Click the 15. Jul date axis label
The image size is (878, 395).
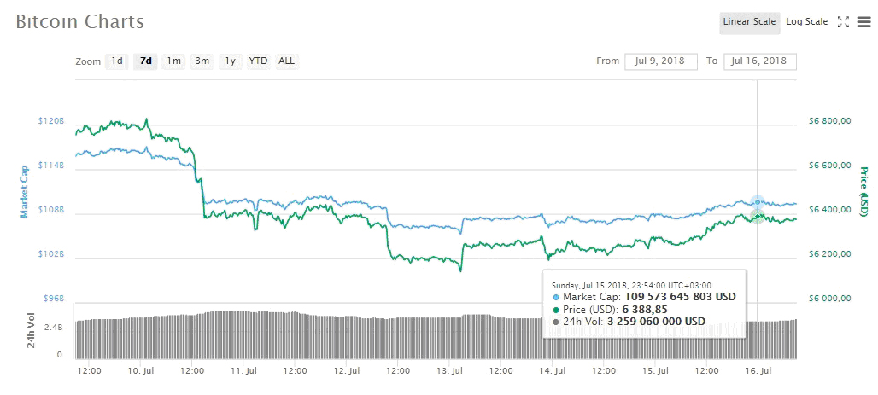(x=655, y=370)
